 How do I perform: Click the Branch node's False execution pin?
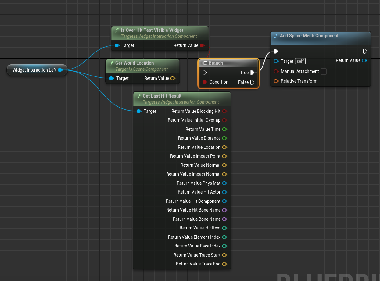pyautogui.click(x=252, y=82)
